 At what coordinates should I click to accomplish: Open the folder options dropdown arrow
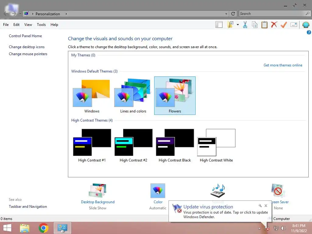[x=238, y=25]
